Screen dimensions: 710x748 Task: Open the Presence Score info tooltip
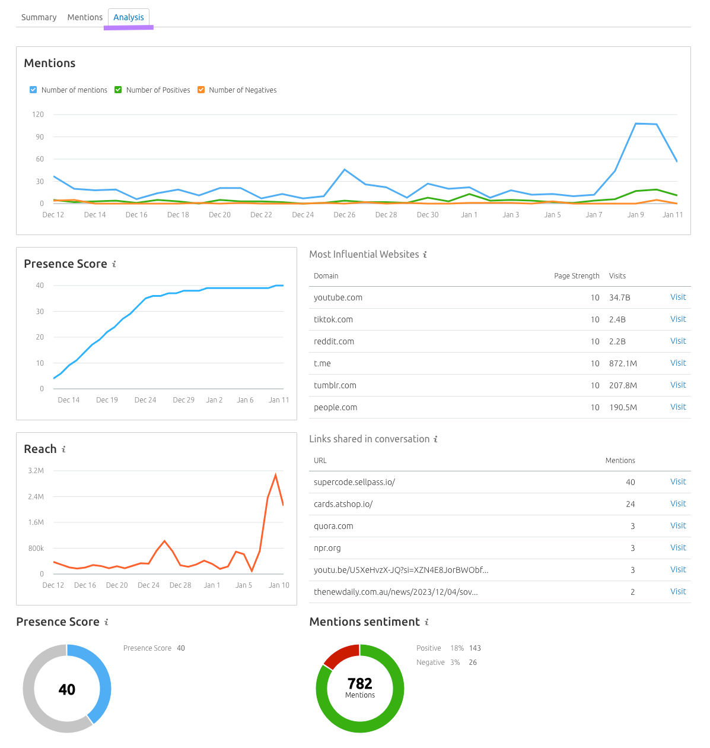click(x=114, y=265)
